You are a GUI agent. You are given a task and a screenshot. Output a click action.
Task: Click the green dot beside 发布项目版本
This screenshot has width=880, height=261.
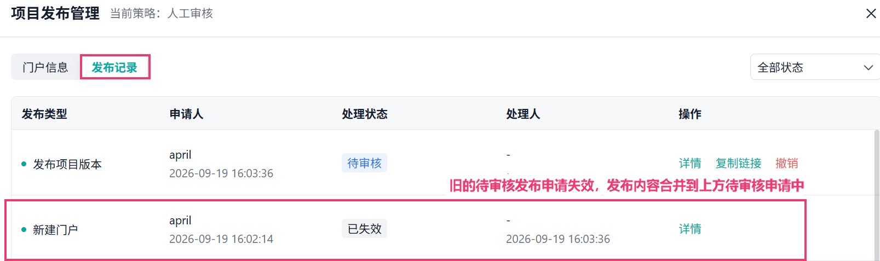[x=24, y=164]
